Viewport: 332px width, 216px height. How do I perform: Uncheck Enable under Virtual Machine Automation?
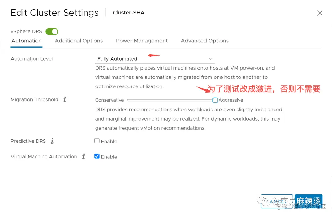[x=97, y=156]
